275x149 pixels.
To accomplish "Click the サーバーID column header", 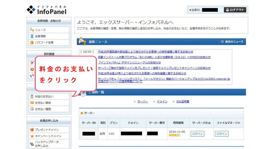I will 89,123.
